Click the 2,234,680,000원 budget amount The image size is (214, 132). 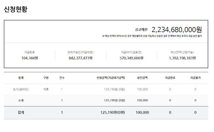[x=177, y=30]
